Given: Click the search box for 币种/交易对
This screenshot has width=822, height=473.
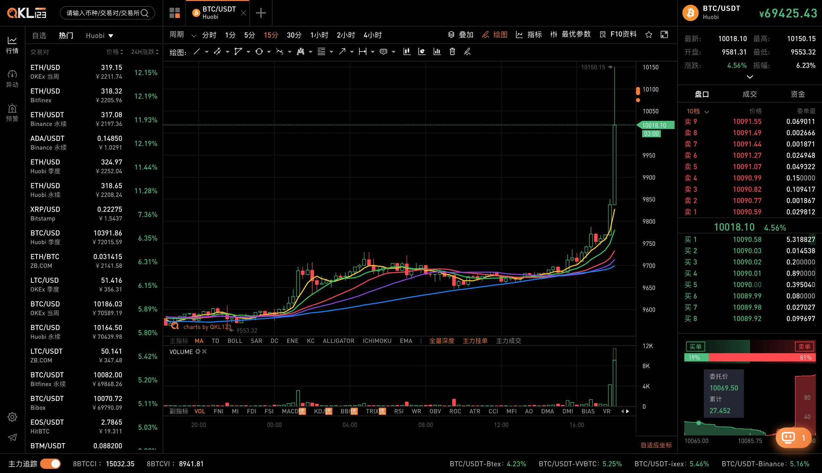Looking at the screenshot, I should [108, 13].
